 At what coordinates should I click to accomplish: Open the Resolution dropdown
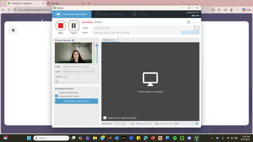pyautogui.click(x=122, y=124)
